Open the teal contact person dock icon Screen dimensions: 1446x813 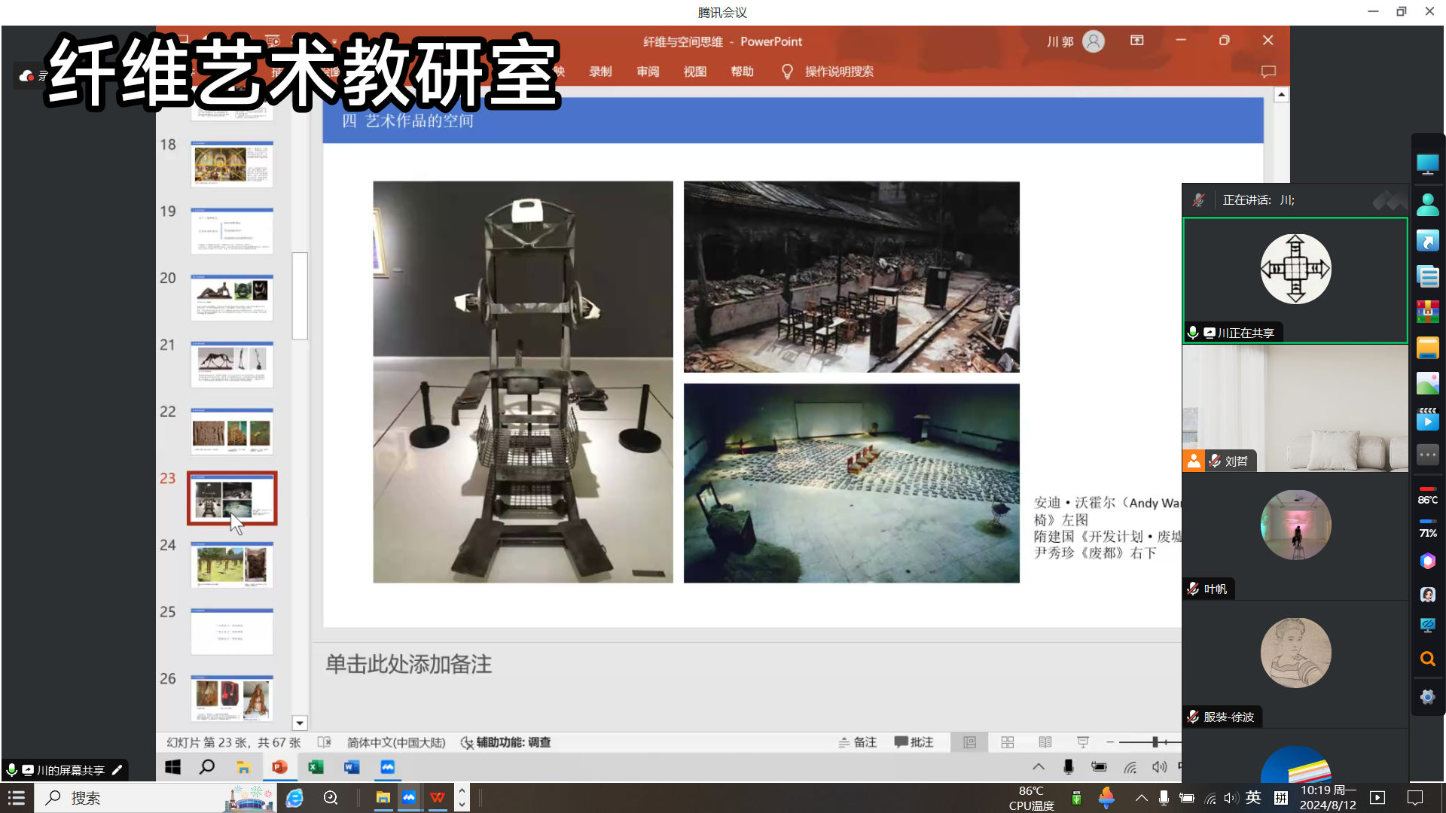coord(1427,204)
